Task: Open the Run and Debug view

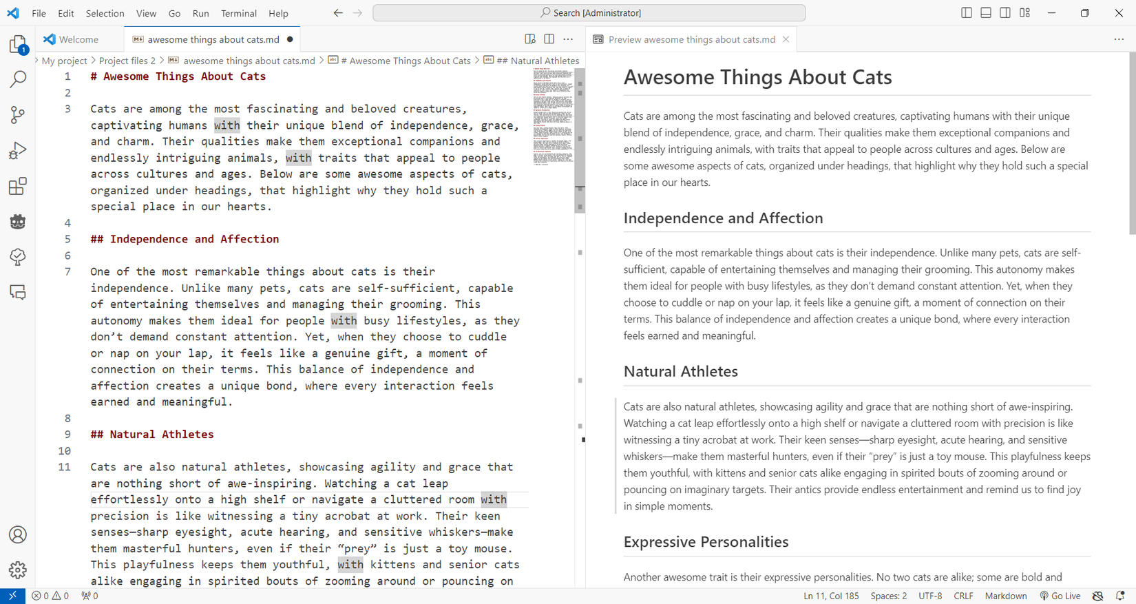Action: tap(18, 151)
